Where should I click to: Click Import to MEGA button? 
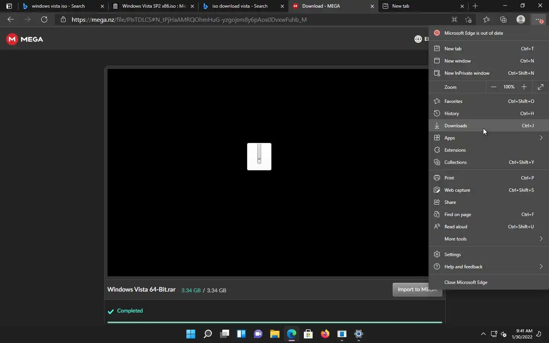(417, 290)
